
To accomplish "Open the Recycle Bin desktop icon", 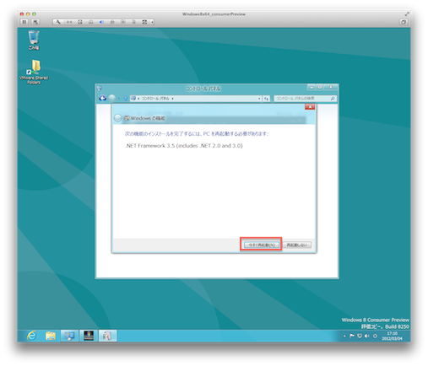I will [x=34, y=40].
